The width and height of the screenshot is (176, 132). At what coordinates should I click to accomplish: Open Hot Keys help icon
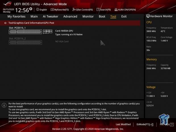click(172, 125)
